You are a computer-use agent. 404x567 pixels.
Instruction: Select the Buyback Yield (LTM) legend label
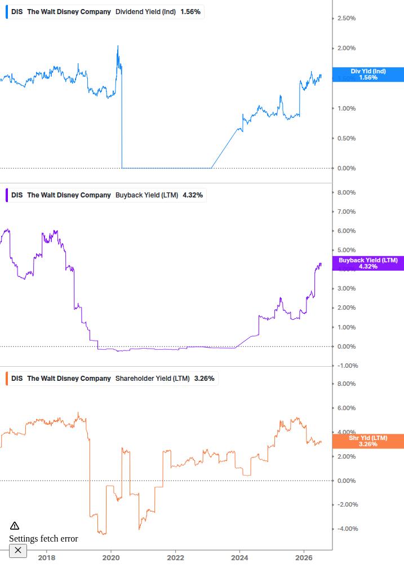click(x=146, y=195)
